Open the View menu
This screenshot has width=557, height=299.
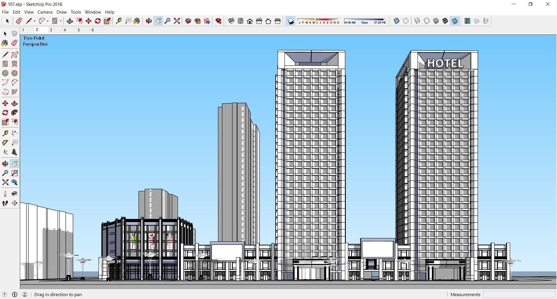pyautogui.click(x=29, y=12)
